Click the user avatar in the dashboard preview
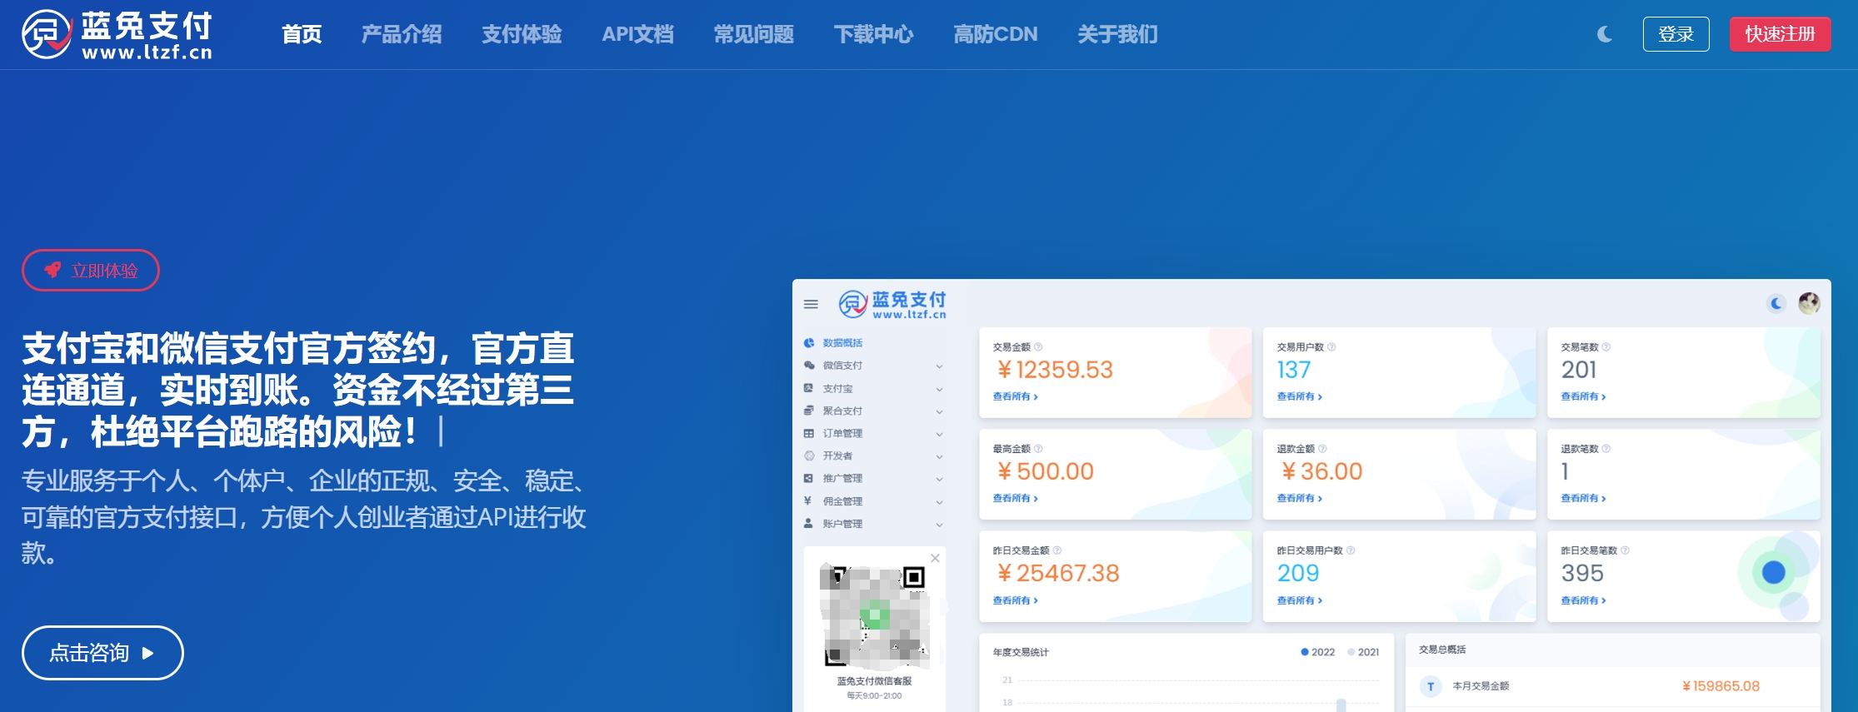Screen dimensions: 1858x712 tap(1809, 303)
